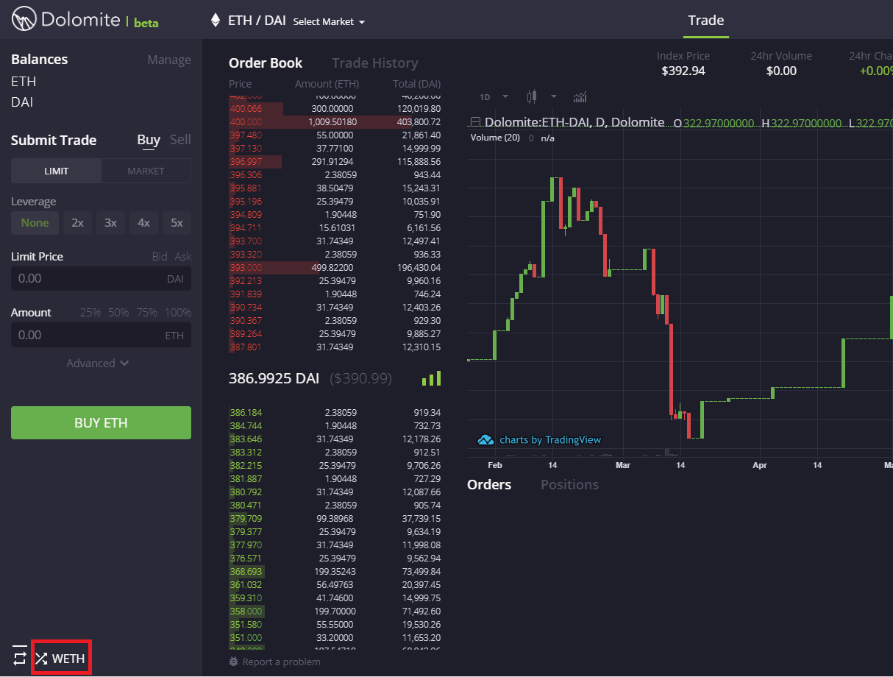Click the BUY ETH button
The width and height of the screenshot is (893, 677).
click(101, 423)
